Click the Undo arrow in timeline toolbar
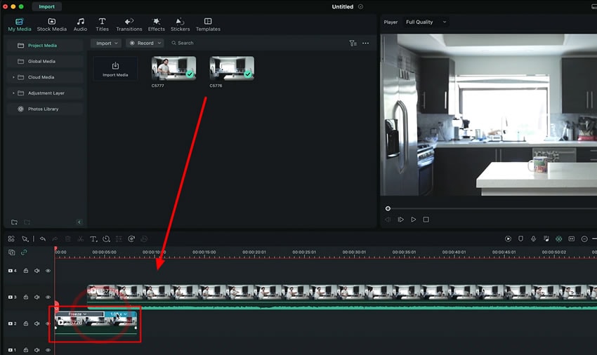The width and height of the screenshot is (597, 355). coord(43,239)
